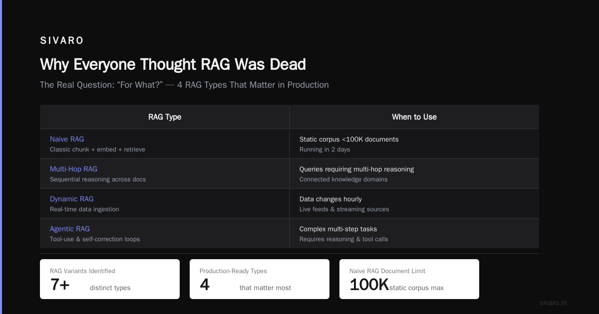Screen dimensions: 599x314
Task: Click the "4" statistic value
Action: [205, 285]
